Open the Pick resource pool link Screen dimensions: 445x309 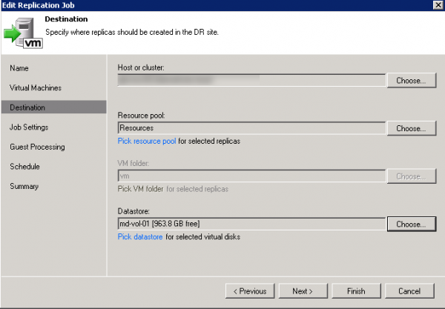pos(147,141)
